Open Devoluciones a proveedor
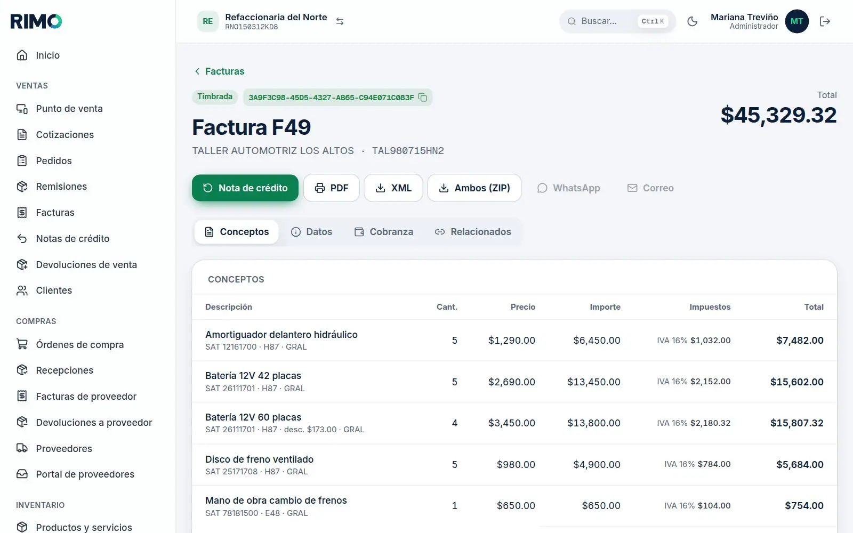The width and height of the screenshot is (853, 533). tap(87, 423)
